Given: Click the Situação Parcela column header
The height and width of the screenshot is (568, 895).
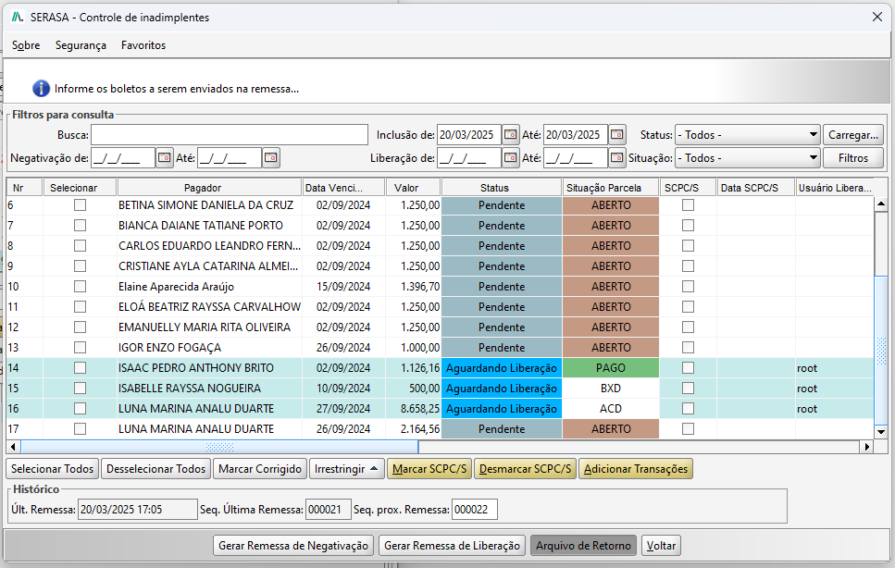Looking at the screenshot, I should coord(610,188).
